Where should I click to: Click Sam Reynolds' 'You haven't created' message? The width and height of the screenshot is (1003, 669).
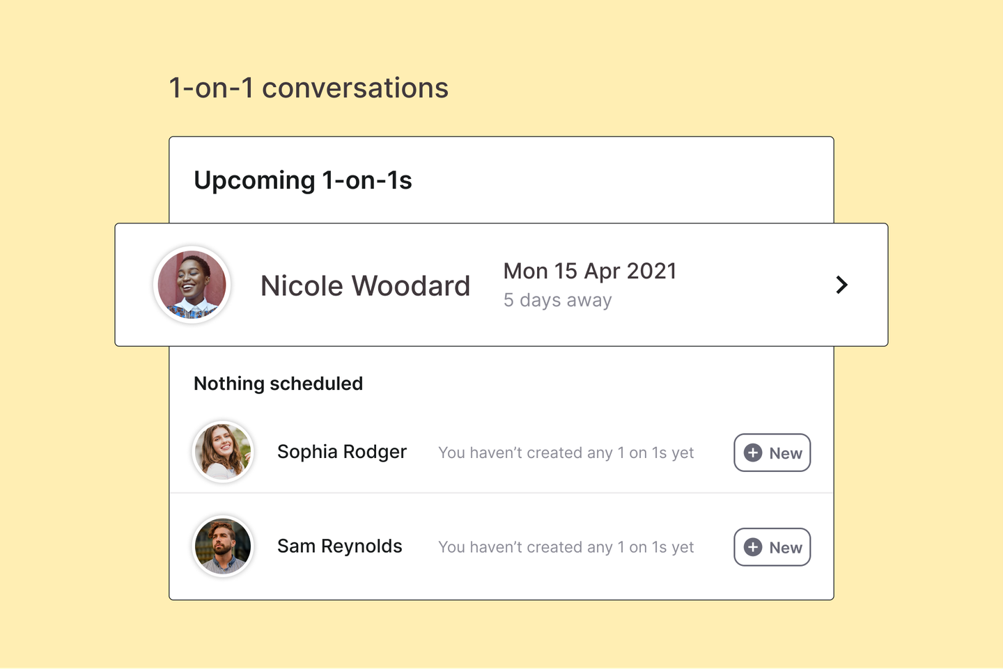pos(566,547)
